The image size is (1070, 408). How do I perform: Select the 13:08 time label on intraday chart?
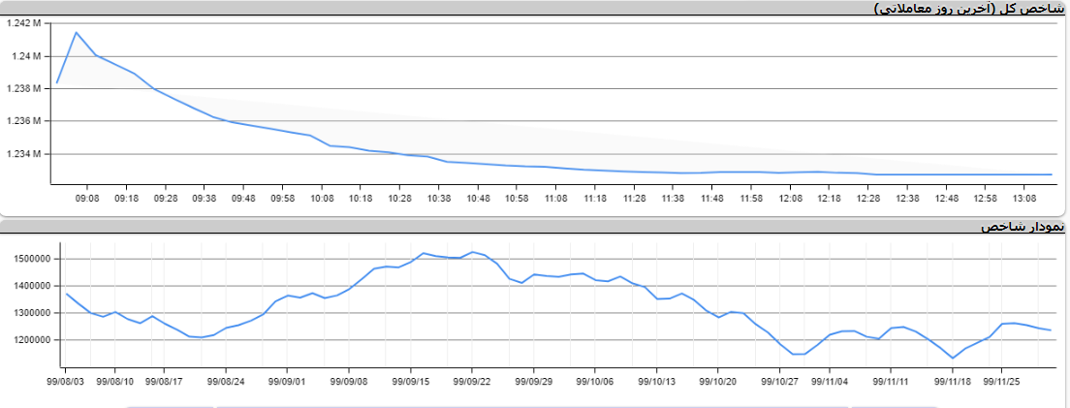1024,198
